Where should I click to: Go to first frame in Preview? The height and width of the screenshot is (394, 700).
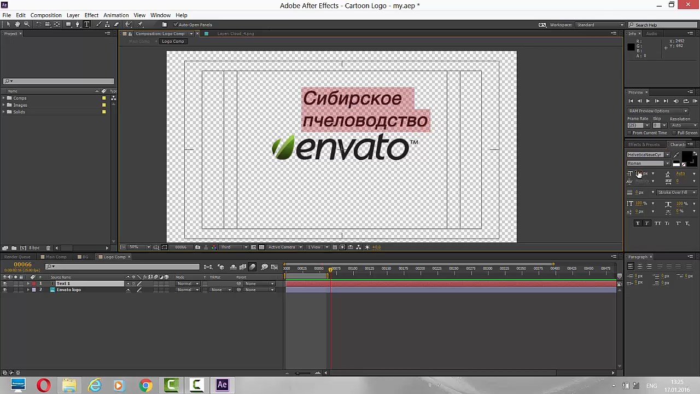[631, 101]
